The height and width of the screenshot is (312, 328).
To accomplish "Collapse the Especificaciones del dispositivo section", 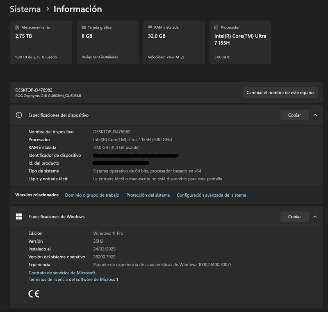I will pyautogui.click(x=315, y=115).
